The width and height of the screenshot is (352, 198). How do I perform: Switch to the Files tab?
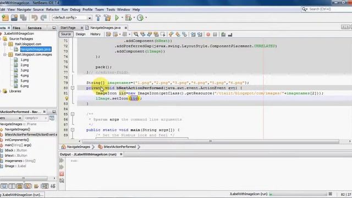pyautogui.click(x=16, y=28)
